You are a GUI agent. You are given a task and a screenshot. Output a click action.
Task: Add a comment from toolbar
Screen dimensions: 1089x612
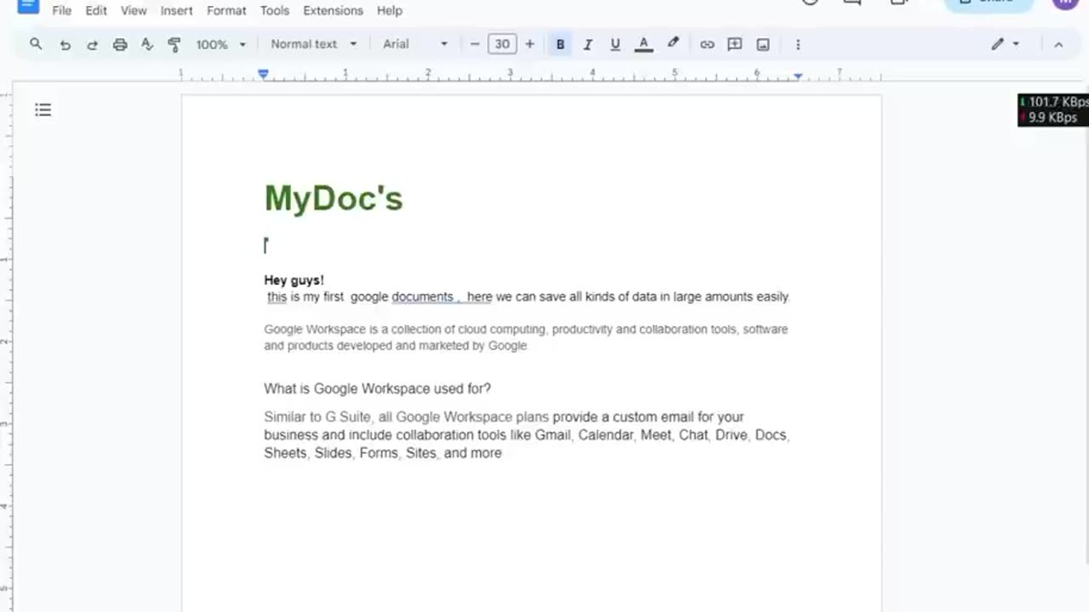coord(735,44)
